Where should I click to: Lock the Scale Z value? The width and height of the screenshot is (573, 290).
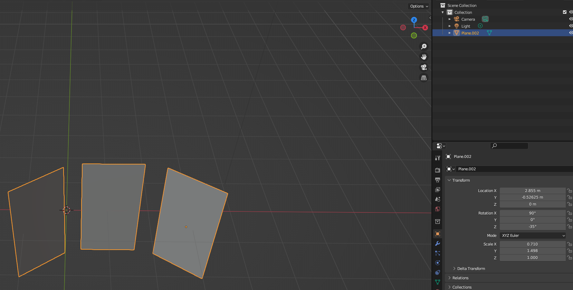[570, 258]
